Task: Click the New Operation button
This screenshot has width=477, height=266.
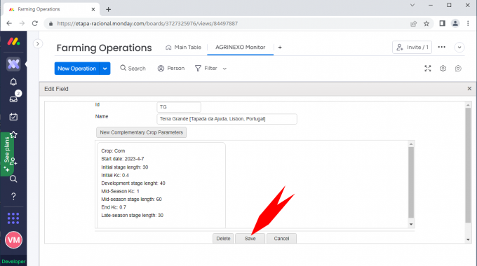Action: (77, 69)
